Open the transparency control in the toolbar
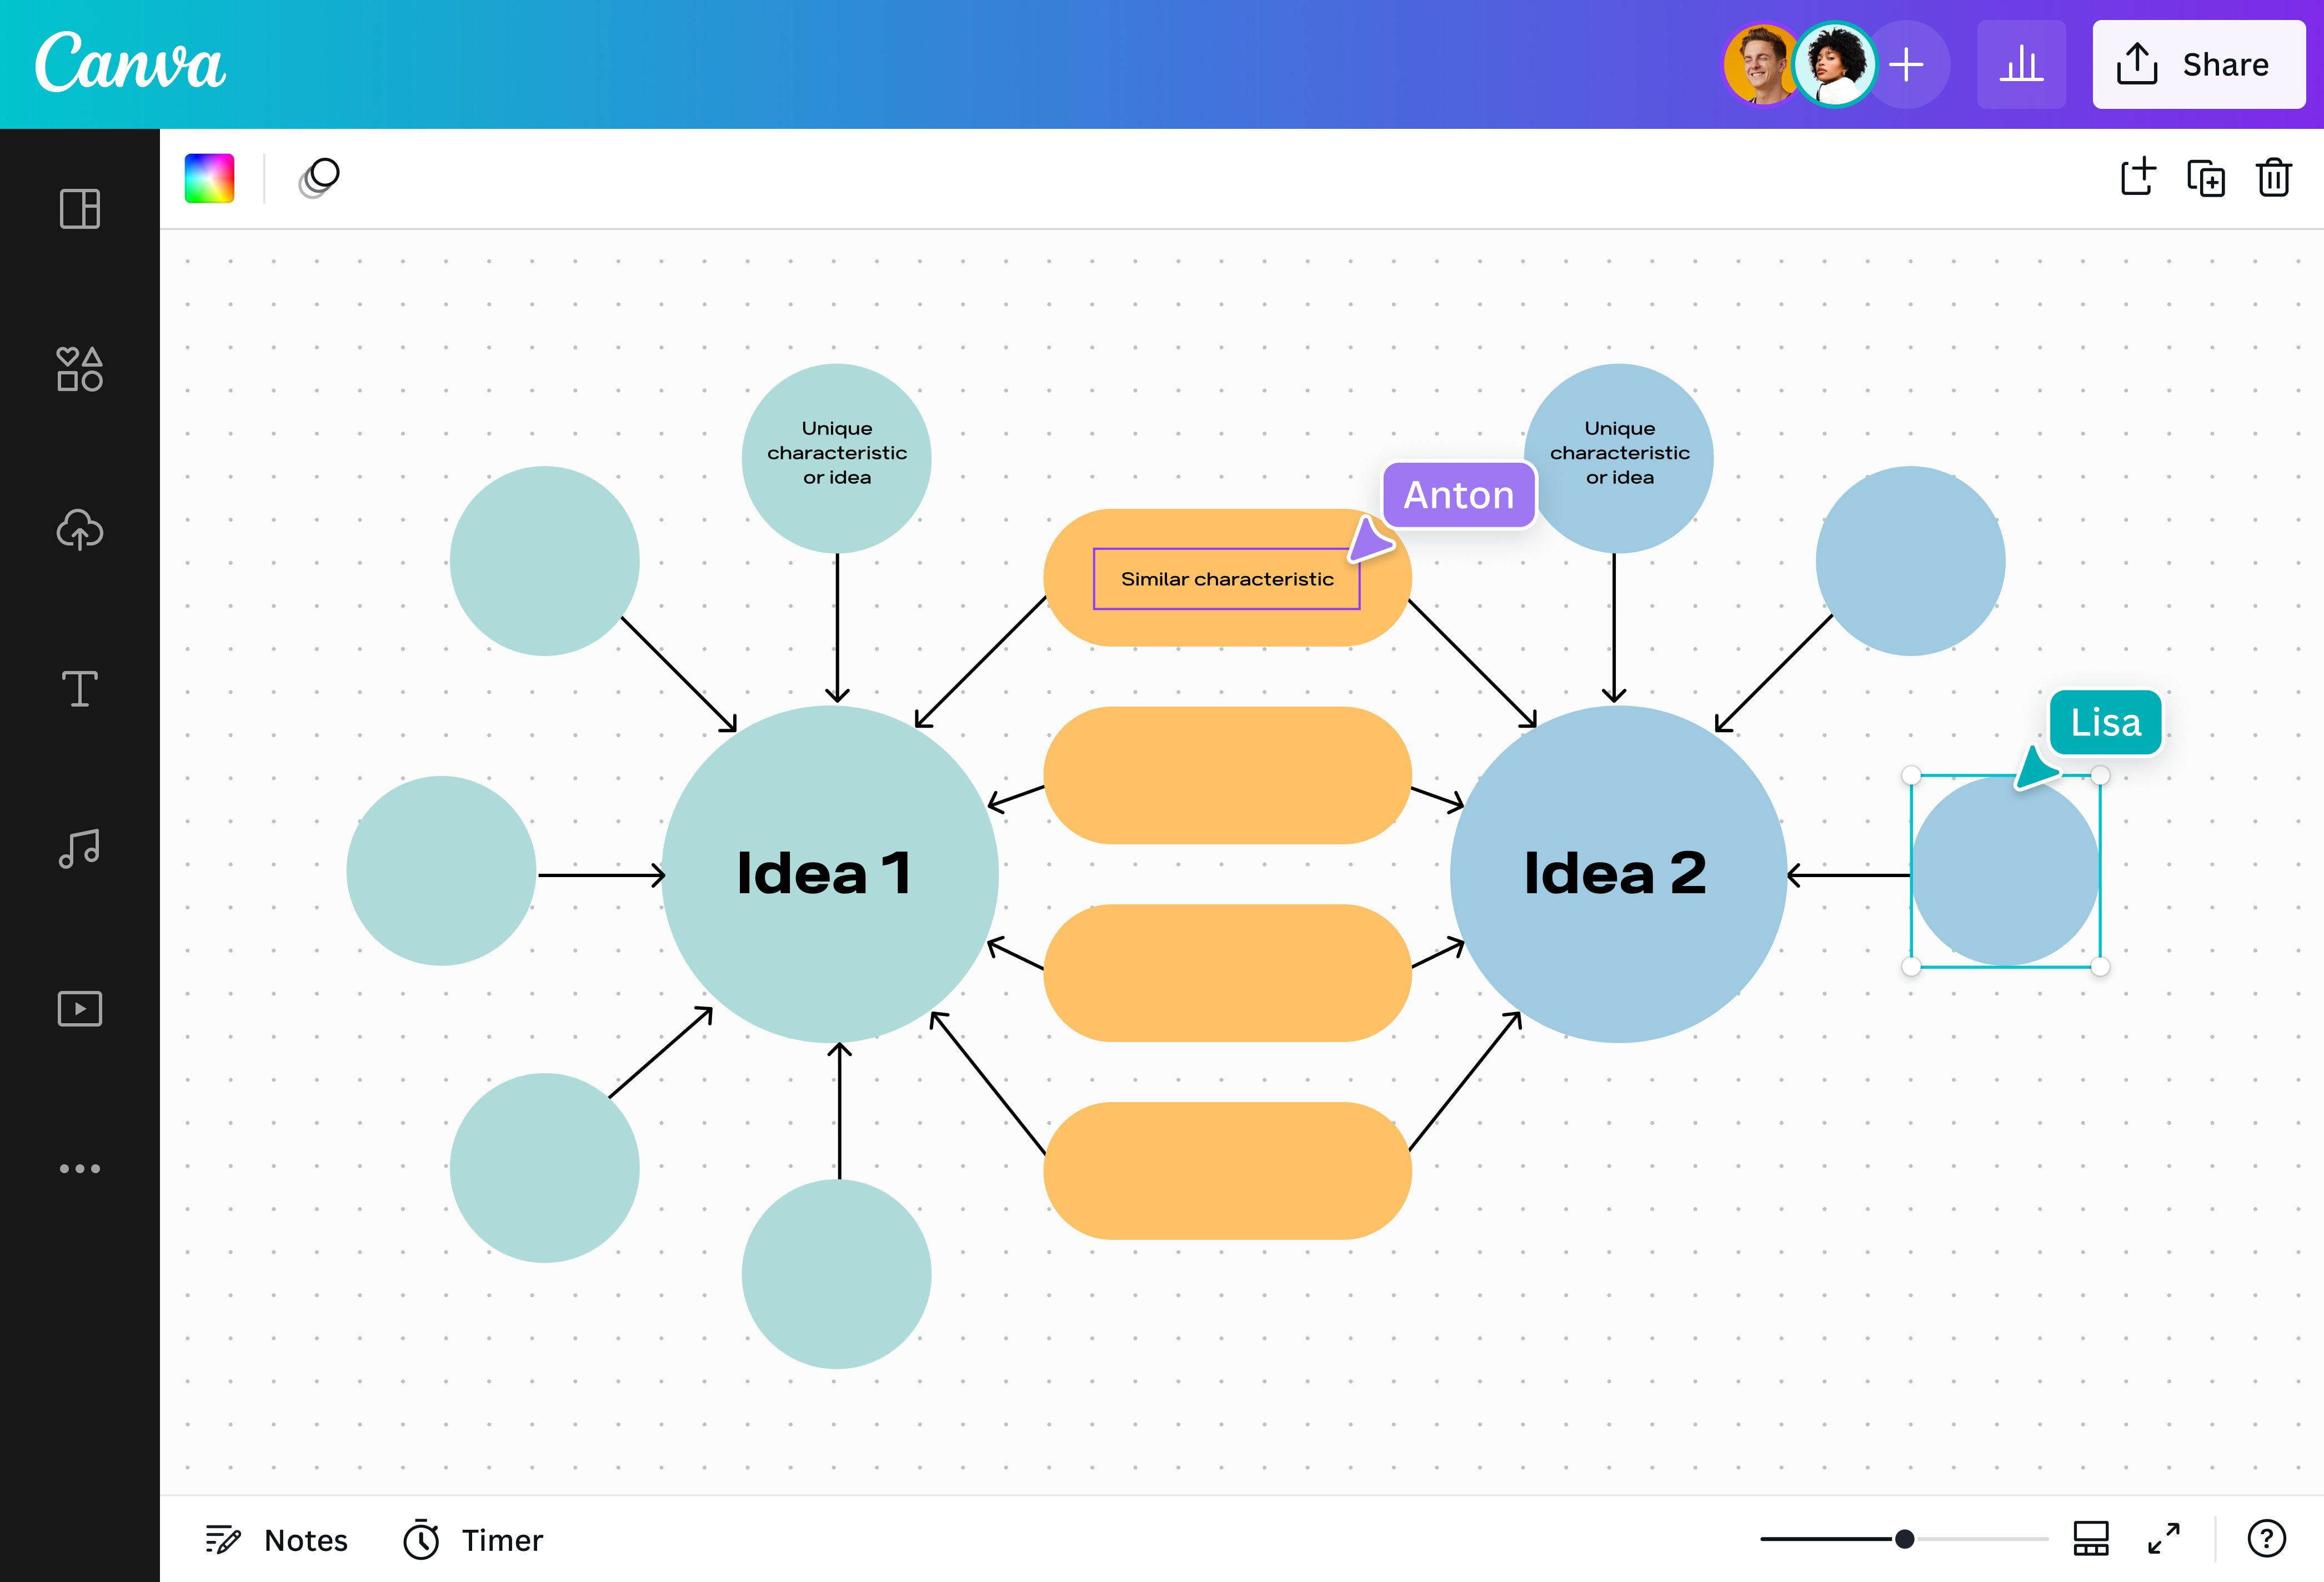 pyautogui.click(x=318, y=178)
